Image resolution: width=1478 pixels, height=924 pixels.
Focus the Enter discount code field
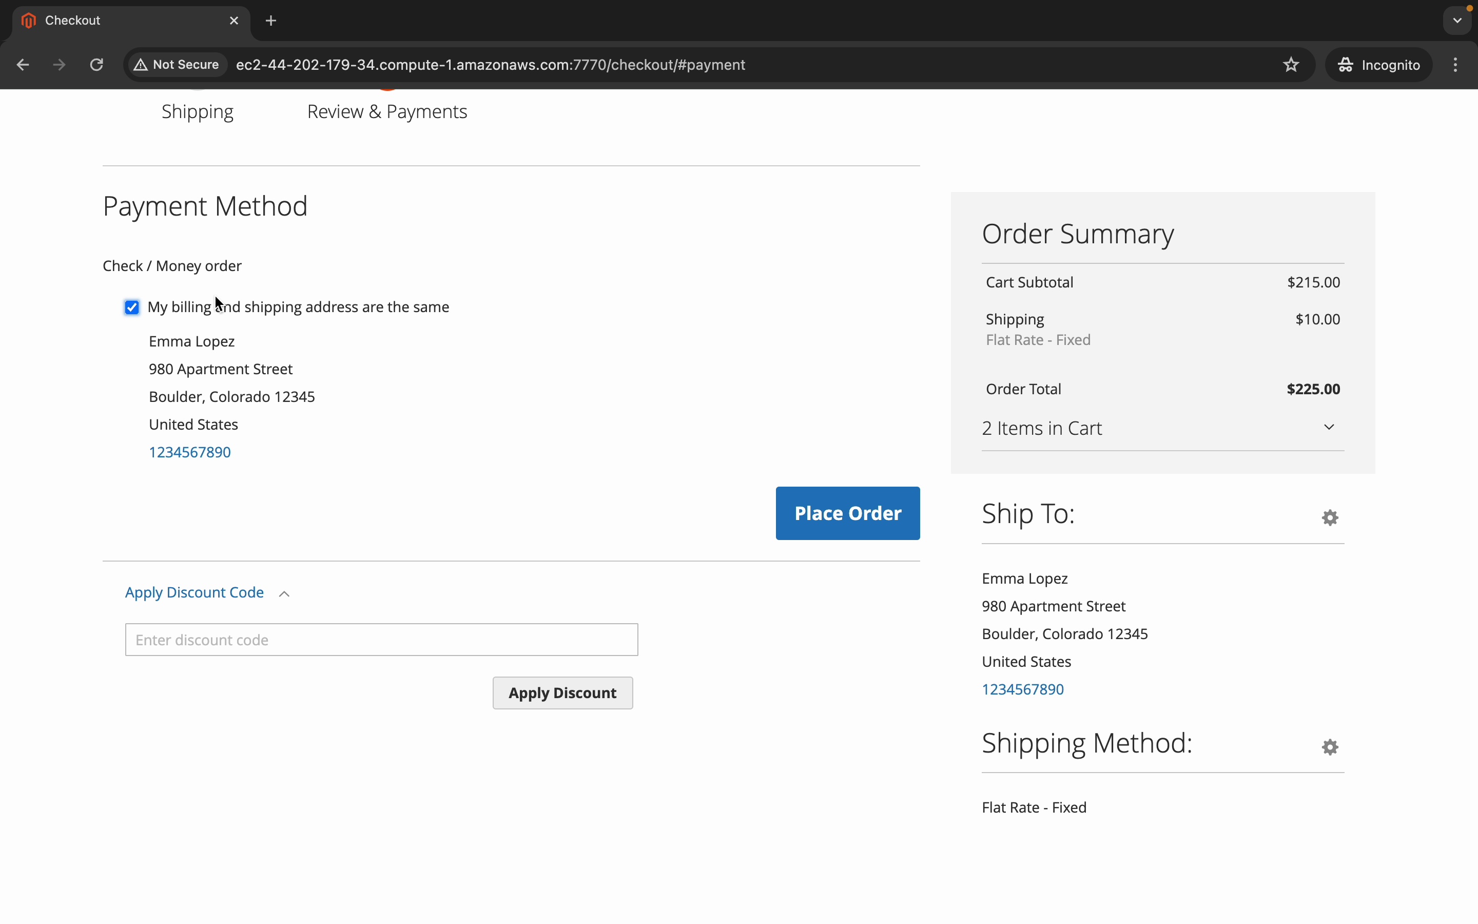(381, 640)
